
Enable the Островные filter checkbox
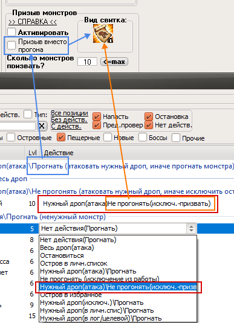pyautogui.click(x=11, y=138)
